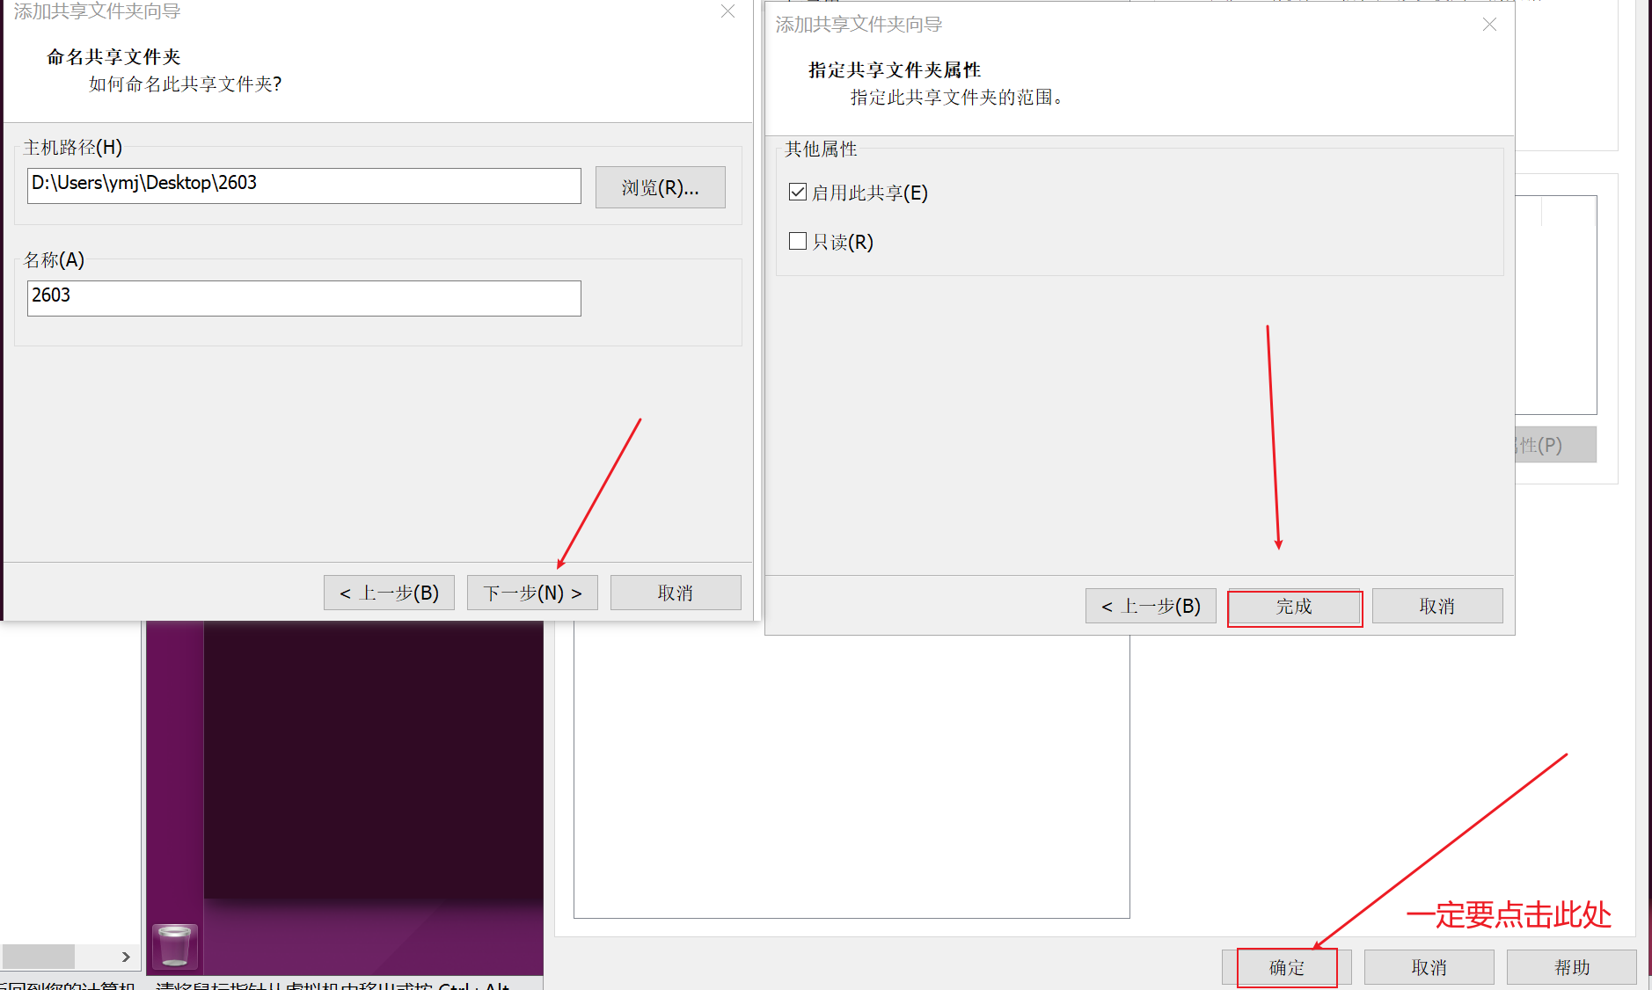Cancel the naming shared folder dialog with 取消
The height and width of the screenshot is (990, 1652).
tap(676, 593)
